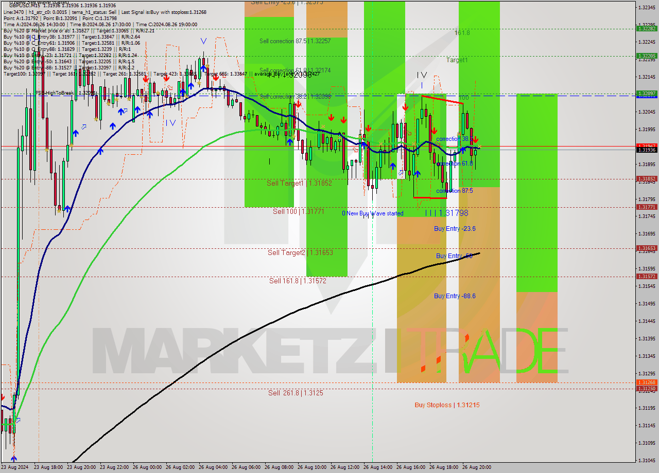
Task: Click the red 1.31852 price tag on axis
Action: pyautogui.click(x=647, y=179)
